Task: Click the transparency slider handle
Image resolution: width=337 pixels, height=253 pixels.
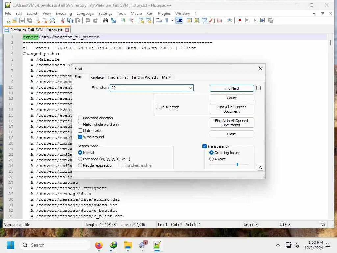Action: [x=237, y=165]
